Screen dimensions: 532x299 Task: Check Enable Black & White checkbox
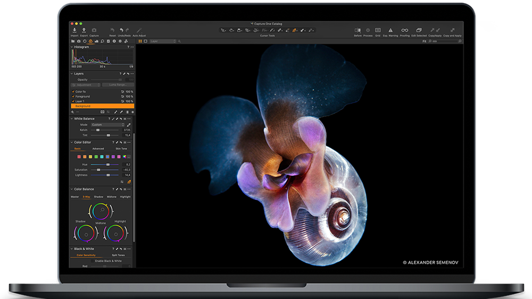(93, 261)
